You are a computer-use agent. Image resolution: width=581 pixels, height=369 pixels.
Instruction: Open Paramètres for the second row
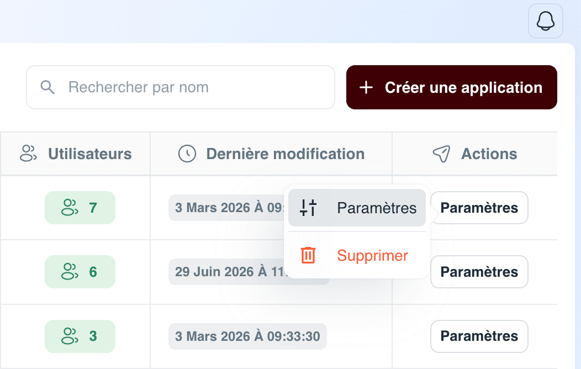pos(479,272)
